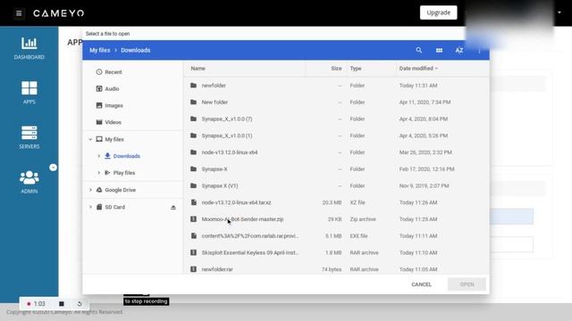
Task: Expand the Play files tree node
Action: click(98, 173)
